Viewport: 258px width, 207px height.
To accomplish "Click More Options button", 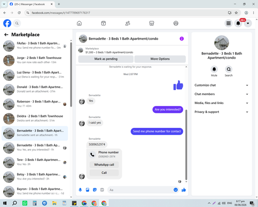I will pyautogui.click(x=160, y=59).
